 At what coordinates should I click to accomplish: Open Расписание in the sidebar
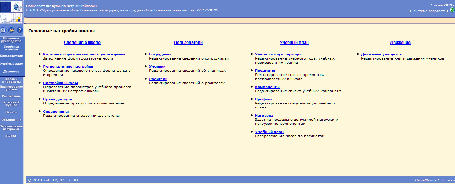[x=12, y=96]
